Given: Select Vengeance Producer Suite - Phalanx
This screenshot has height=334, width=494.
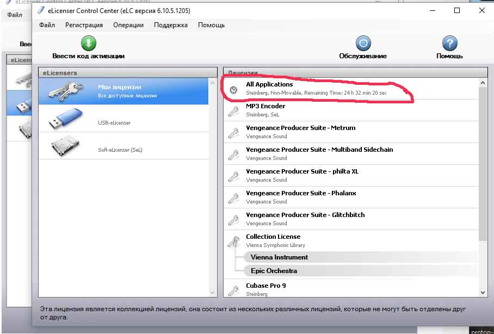Looking at the screenshot, I should pyautogui.click(x=351, y=197).
